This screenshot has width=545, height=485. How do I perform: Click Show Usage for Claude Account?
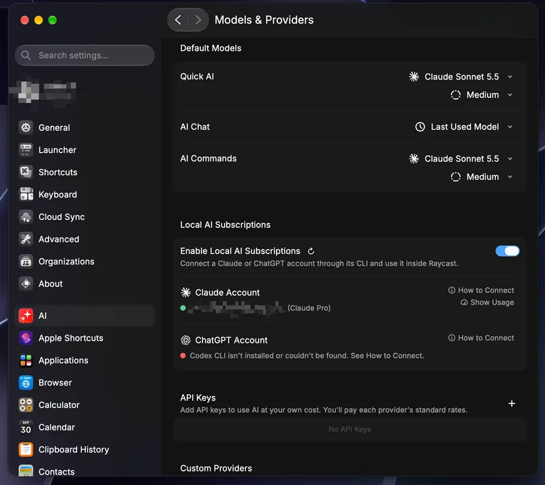click(487, 302)
